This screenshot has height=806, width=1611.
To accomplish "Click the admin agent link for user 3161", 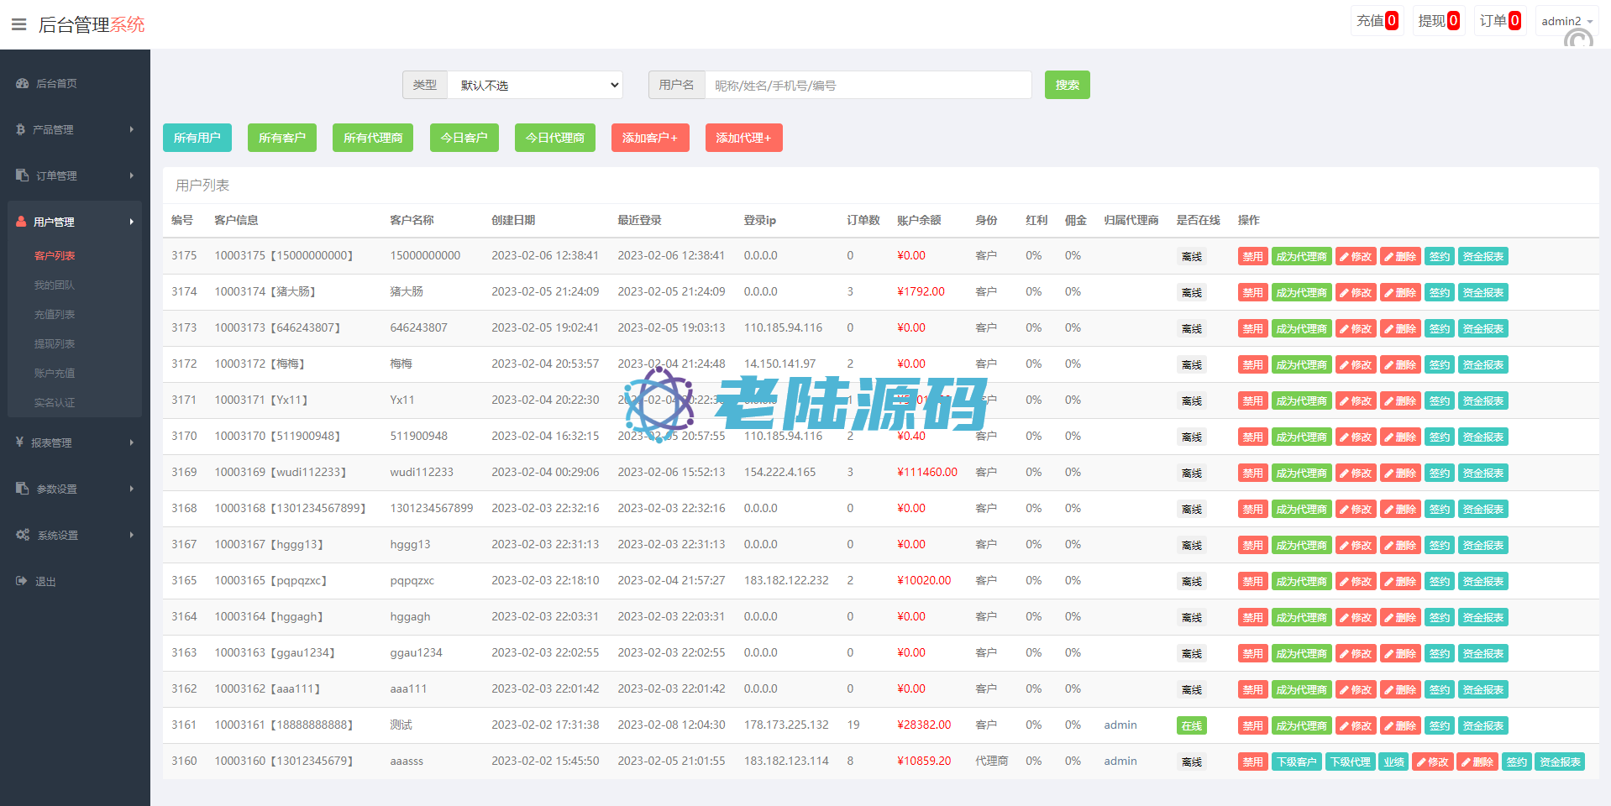I will pyautogui.click(x=1120, y=725).
